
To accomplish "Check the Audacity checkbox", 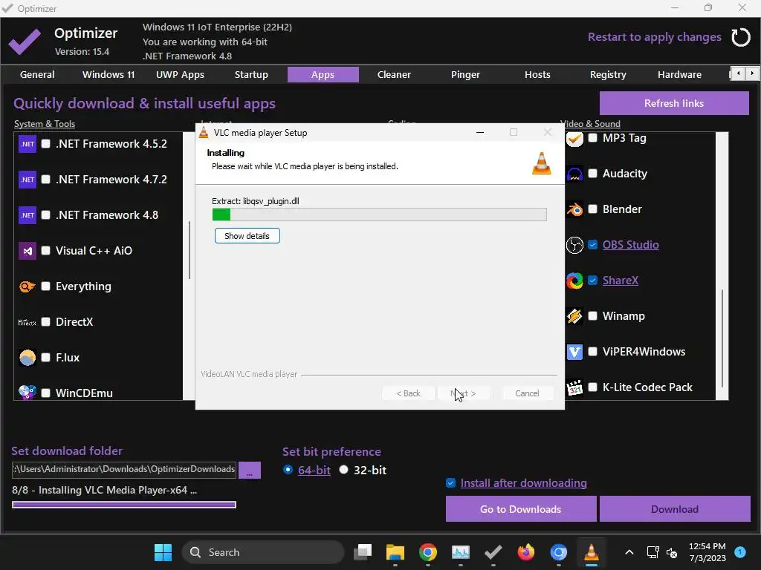I will click(592, 174).
